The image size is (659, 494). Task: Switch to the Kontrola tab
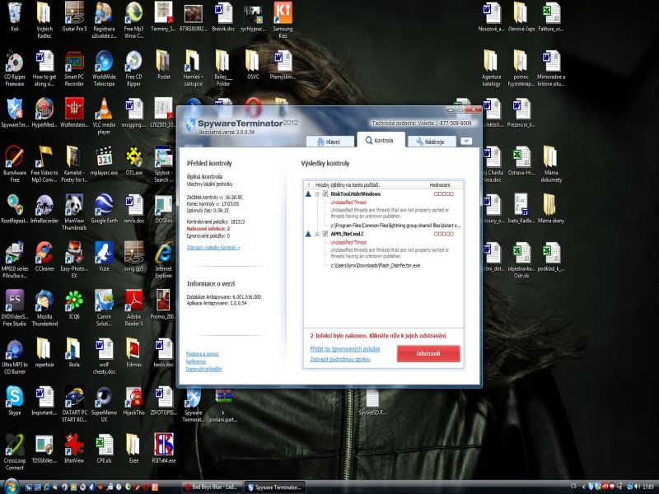381,140
